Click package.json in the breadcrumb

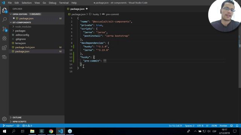point(78,14)
